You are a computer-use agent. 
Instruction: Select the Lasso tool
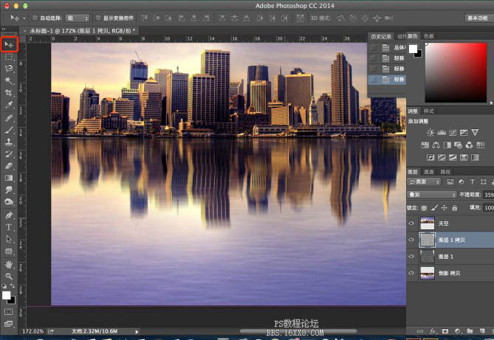click(9, 69)
